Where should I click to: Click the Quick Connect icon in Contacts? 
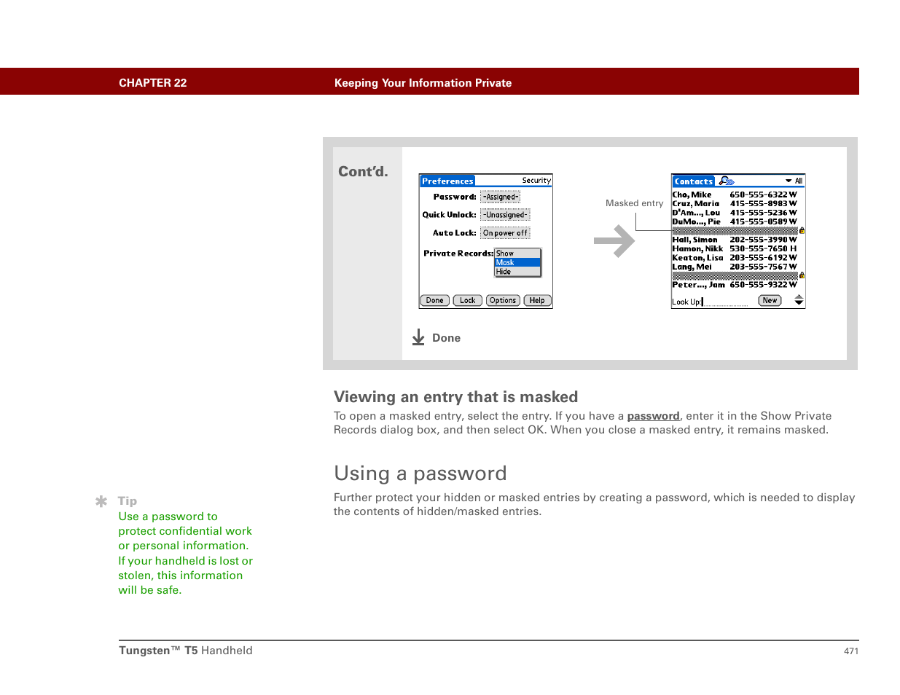727,181
